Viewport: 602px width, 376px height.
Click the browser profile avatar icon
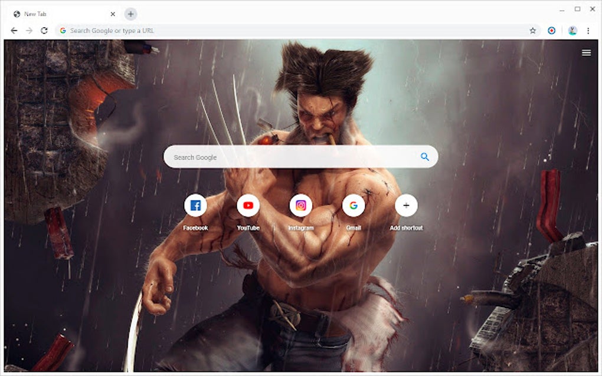pyautogui.click(x=573, y=29)
